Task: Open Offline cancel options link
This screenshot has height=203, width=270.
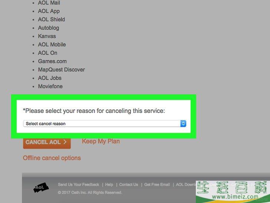Action: 52,158
